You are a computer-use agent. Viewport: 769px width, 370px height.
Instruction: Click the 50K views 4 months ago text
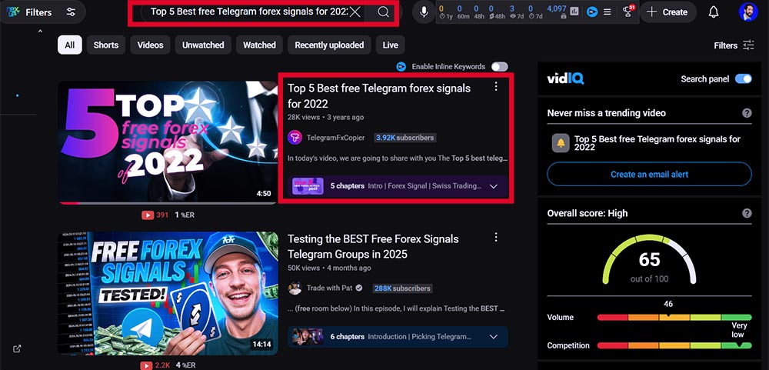329,268
